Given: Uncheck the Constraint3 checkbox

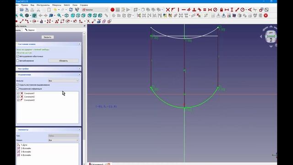Looking at the screenshot, I should (18, 100).
